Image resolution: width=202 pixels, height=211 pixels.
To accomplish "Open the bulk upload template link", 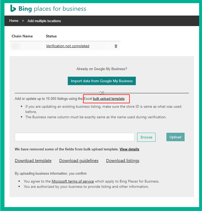I will (x=109, y=99).
